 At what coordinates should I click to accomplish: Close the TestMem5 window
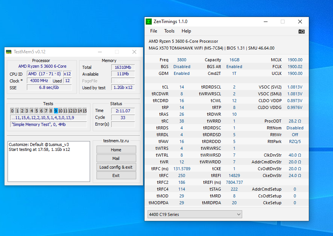(x=134, y=52)
